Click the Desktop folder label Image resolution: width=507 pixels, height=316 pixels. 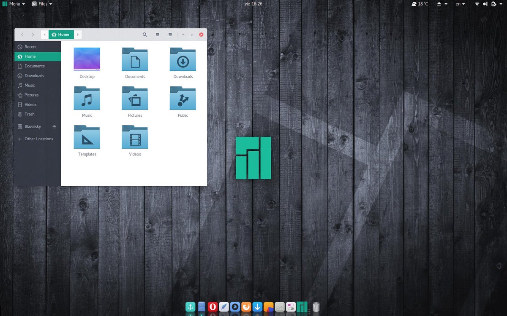pos(87,77)
